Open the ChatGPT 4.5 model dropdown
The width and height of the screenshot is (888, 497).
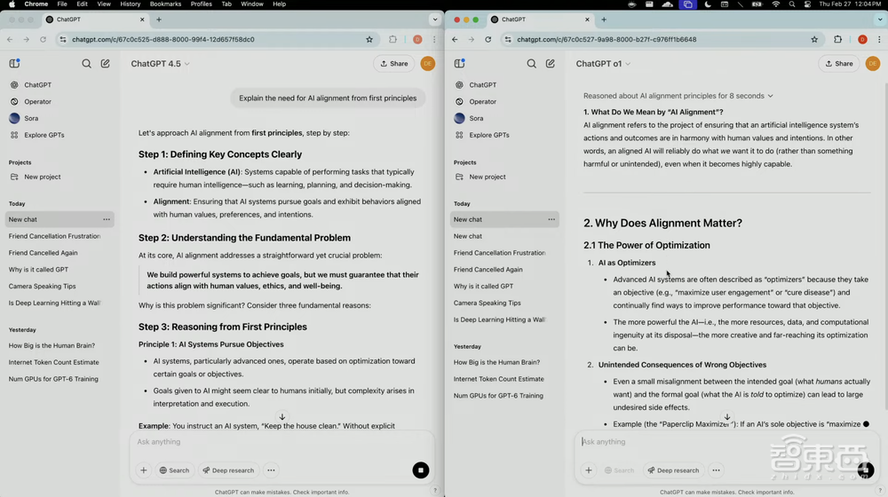pos(160,64)
